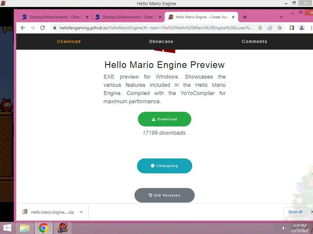Open Google icon in address bar

click(x=260, y=28)
